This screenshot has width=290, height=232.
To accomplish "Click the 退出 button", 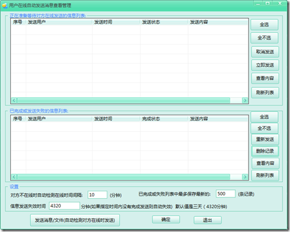I will [208, 220].
